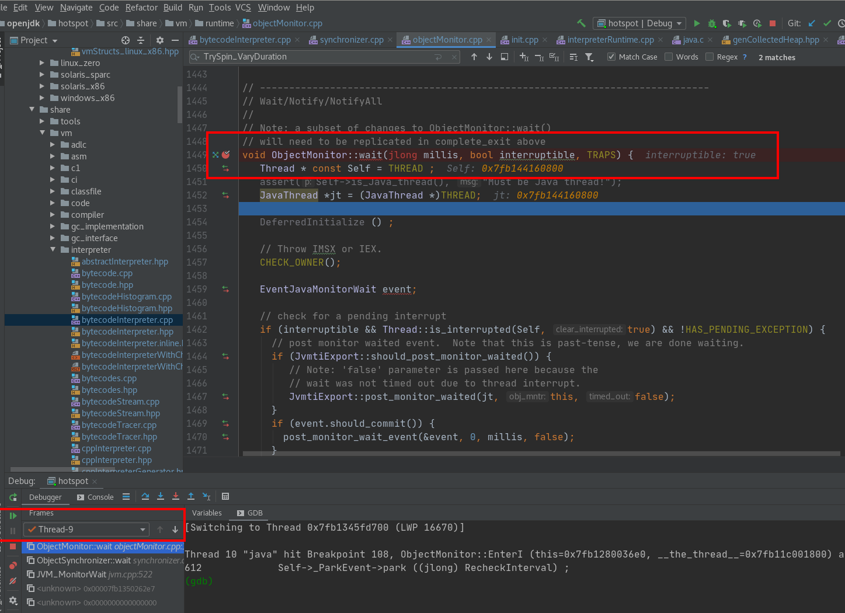
Task: Enable Words checkbox in search bar
Action: [x=669, y=57]
